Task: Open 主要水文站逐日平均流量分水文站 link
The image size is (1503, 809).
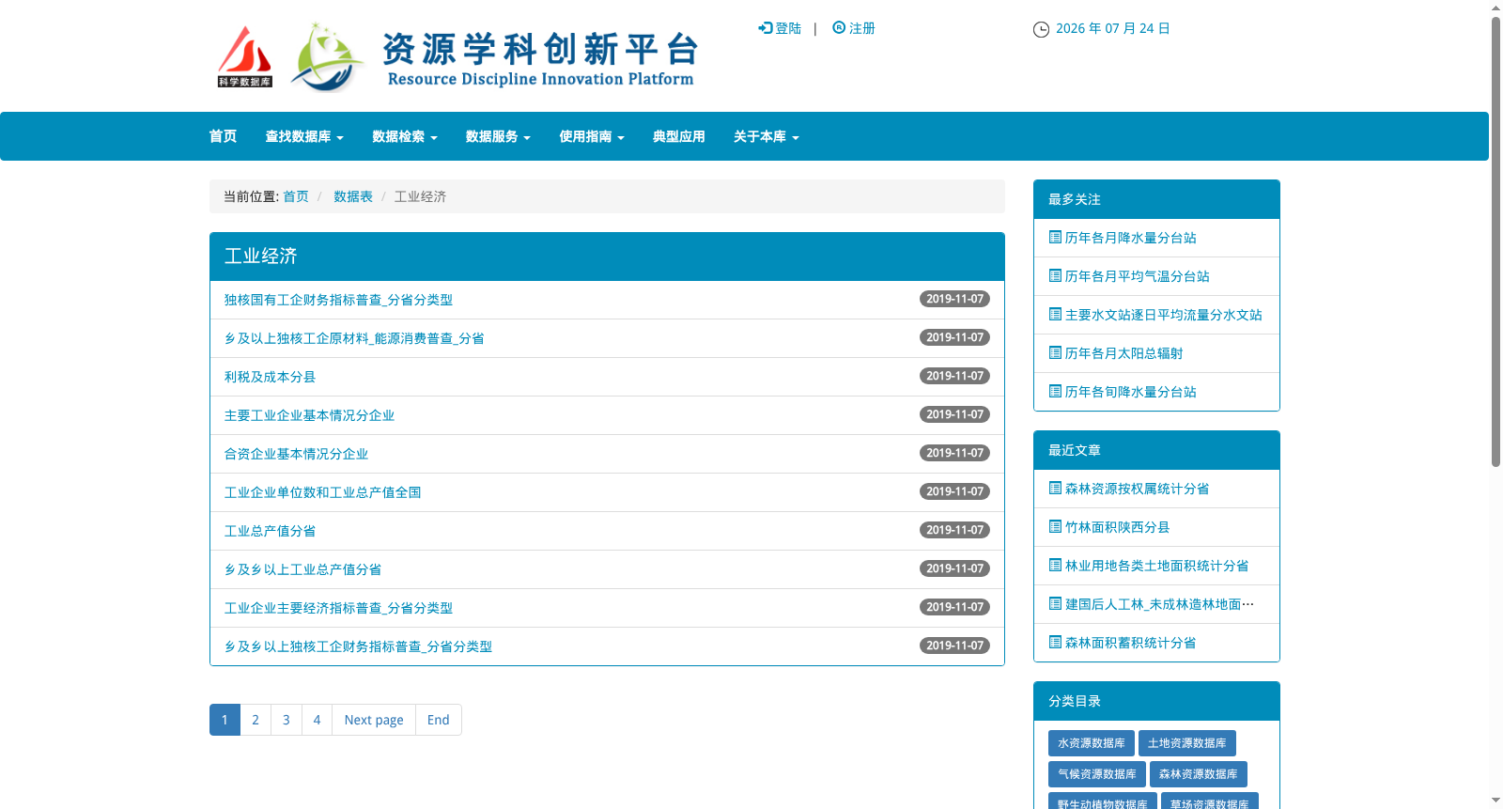Action: tap(1164, 315)
